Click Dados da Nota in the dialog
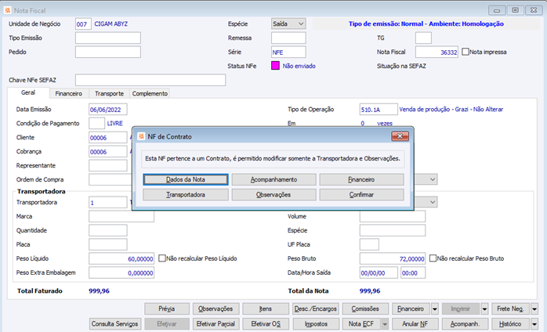This screenshot has width=547, height=332. pos(186,179)
